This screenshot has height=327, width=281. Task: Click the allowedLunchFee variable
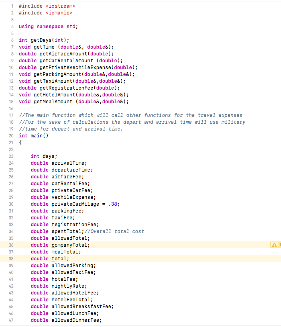74,313
